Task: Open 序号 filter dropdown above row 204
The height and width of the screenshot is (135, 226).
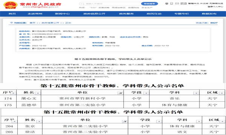Action: click(14, 121)
